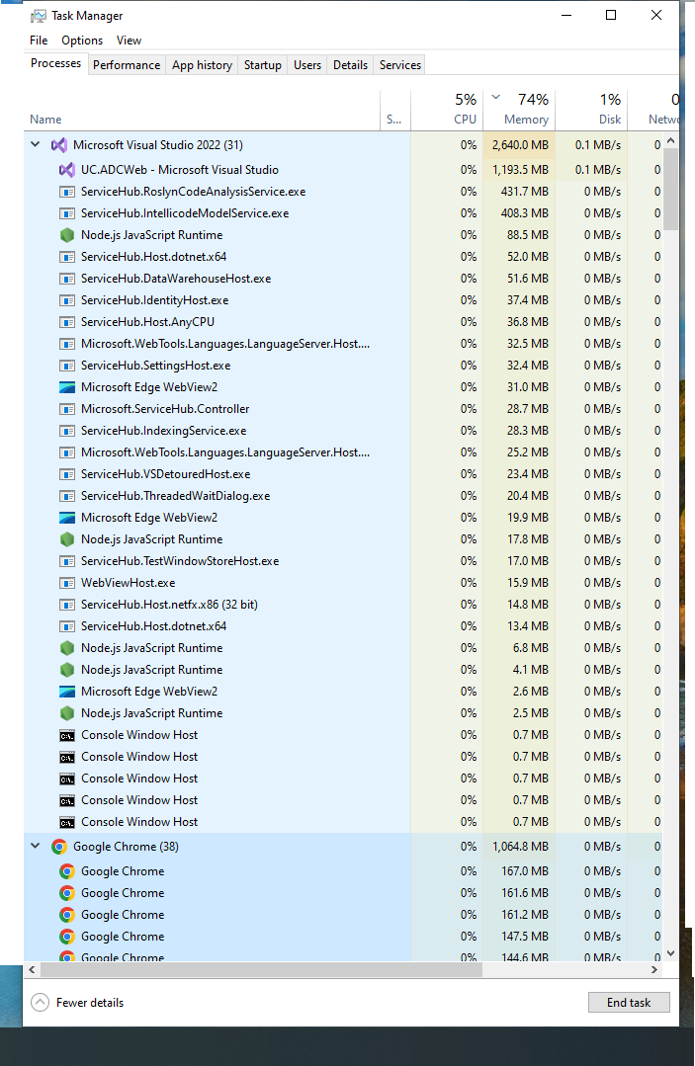Click the Node.js icon with 88.5 MB
The height and width of the screenshot is (1066, 695).
[x=66, y=235]
